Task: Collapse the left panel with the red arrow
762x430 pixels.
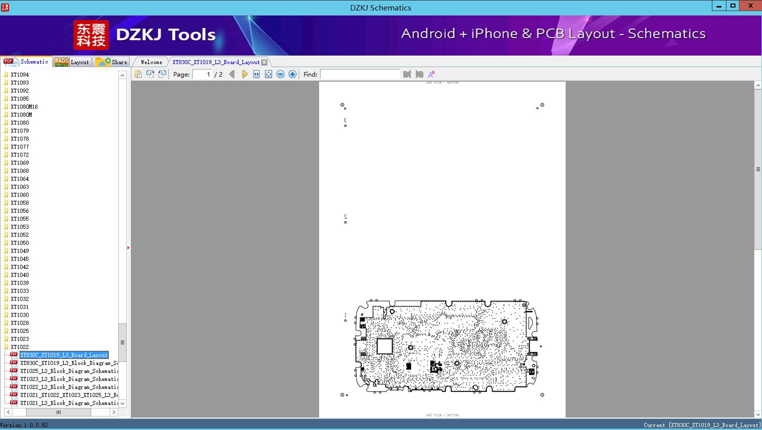Action: tap(128, 248)
